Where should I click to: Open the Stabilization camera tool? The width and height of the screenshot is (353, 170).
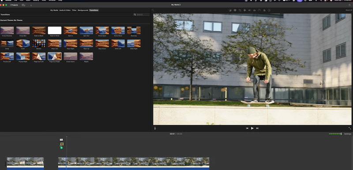(245, 10)
